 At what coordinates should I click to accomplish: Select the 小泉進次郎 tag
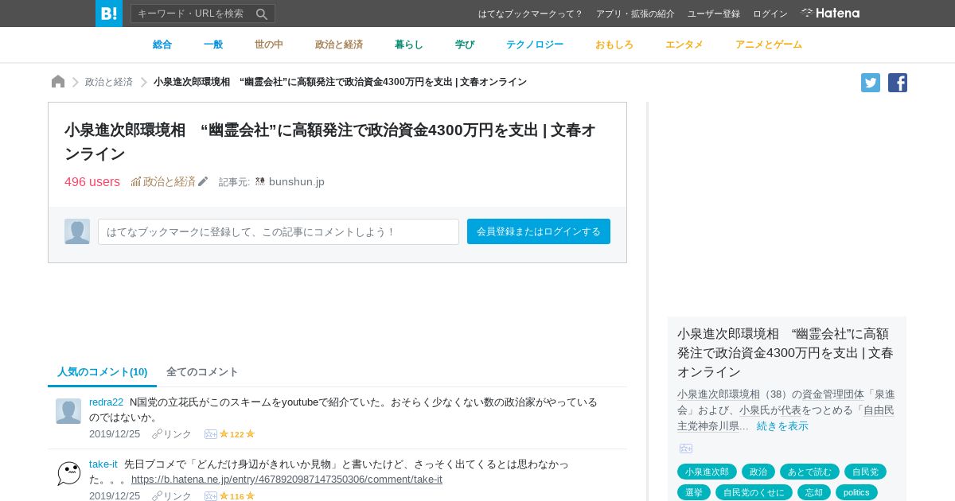(707, 472)
